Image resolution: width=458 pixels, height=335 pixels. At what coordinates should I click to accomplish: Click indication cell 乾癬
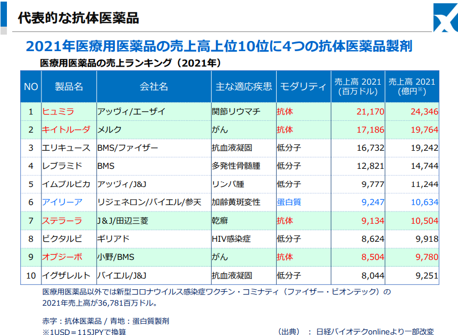point(220,220)
